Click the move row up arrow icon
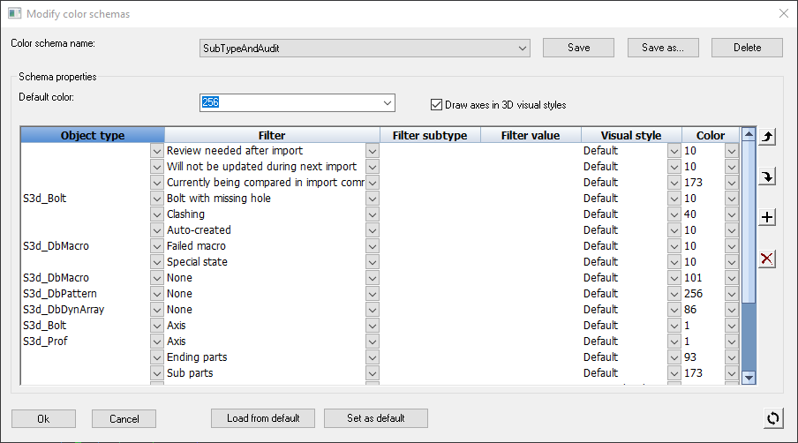 (767, 136)
